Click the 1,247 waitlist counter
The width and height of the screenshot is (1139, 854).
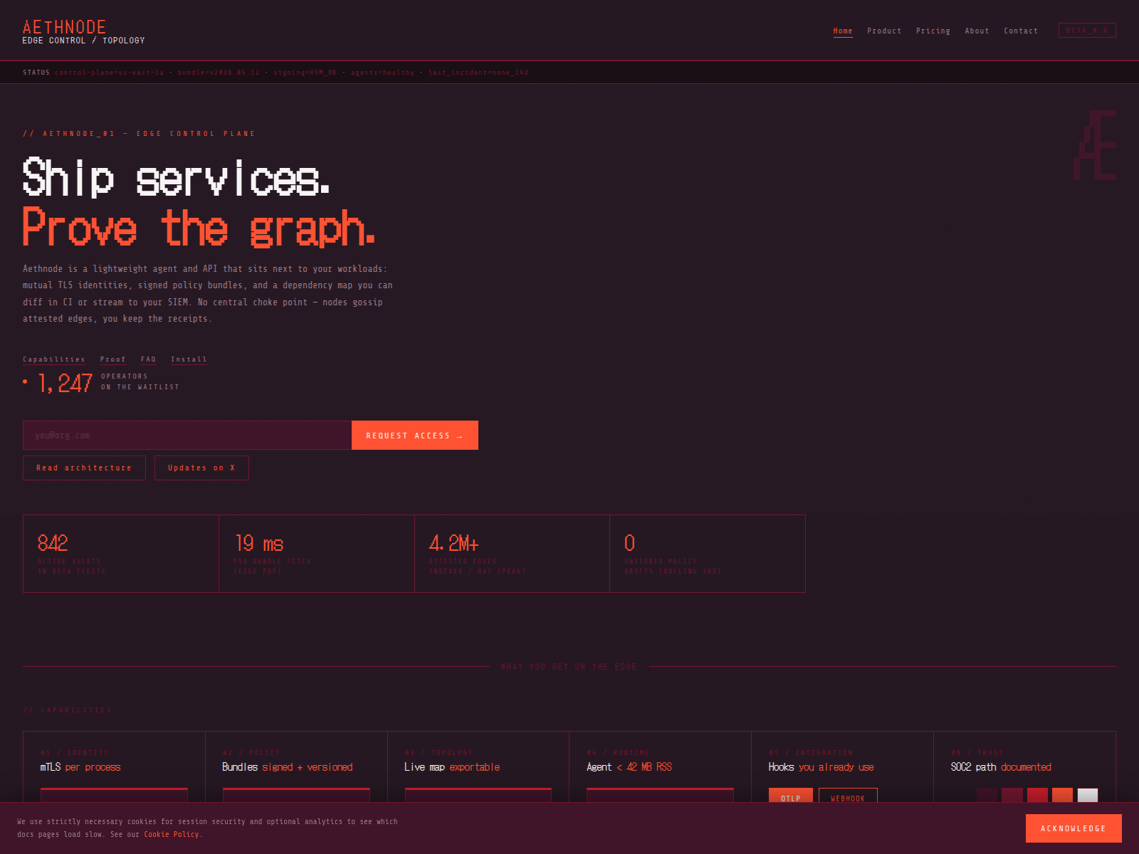click(65, 383)
